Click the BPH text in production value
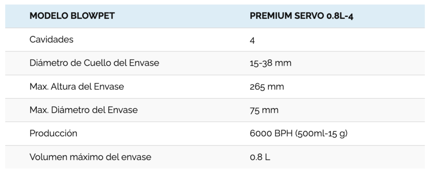 pos(283,133)
